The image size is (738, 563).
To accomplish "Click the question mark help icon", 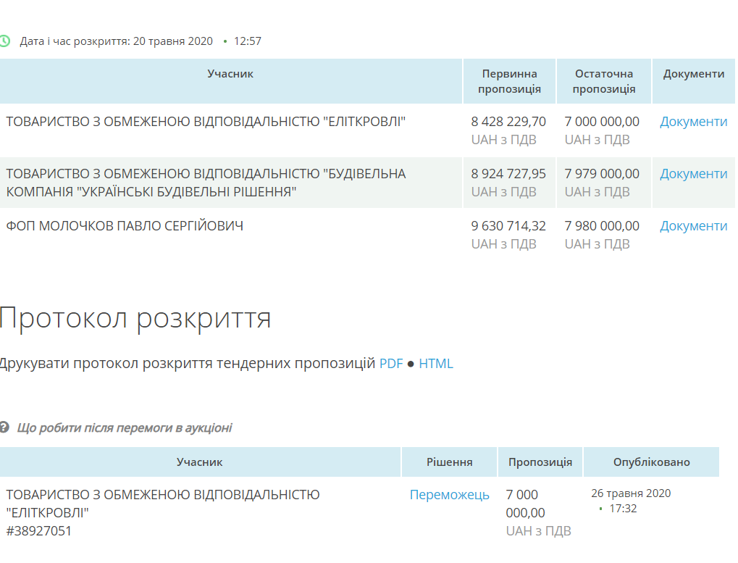I will (5, 428).
